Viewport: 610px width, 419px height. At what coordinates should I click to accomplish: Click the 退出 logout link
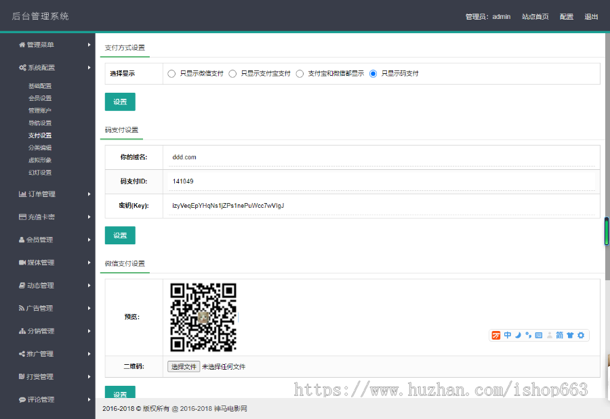(x=591, y=17)
